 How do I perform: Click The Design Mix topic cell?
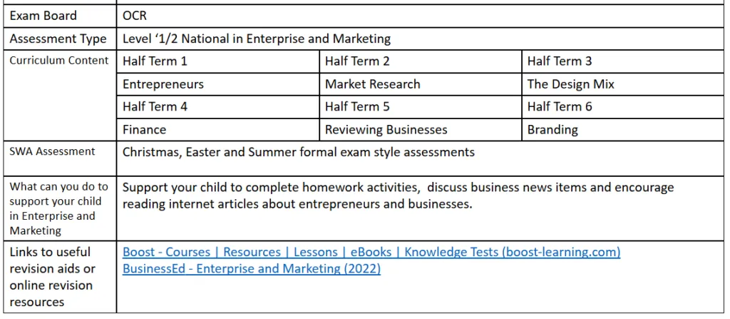click(x=570, y=84)
